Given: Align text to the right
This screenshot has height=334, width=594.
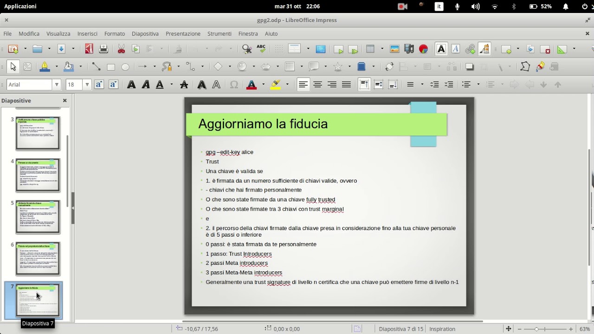Looking at the screenshot, I should tap(332, 84).
